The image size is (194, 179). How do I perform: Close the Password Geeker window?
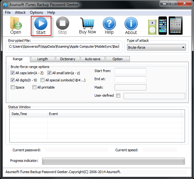pos(184,3)
